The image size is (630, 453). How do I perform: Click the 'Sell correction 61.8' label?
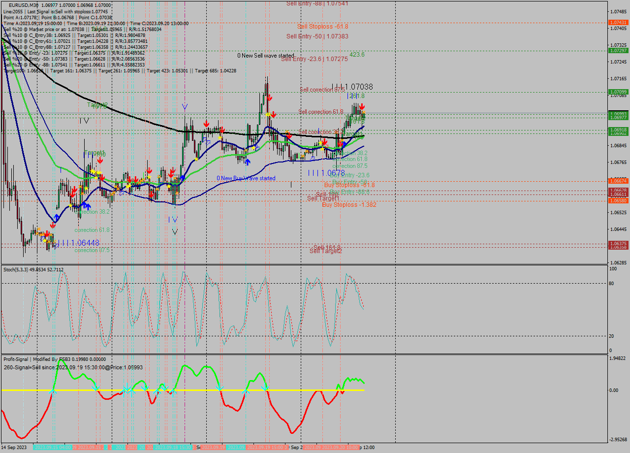pyautogui.click(x=320, y=112)
